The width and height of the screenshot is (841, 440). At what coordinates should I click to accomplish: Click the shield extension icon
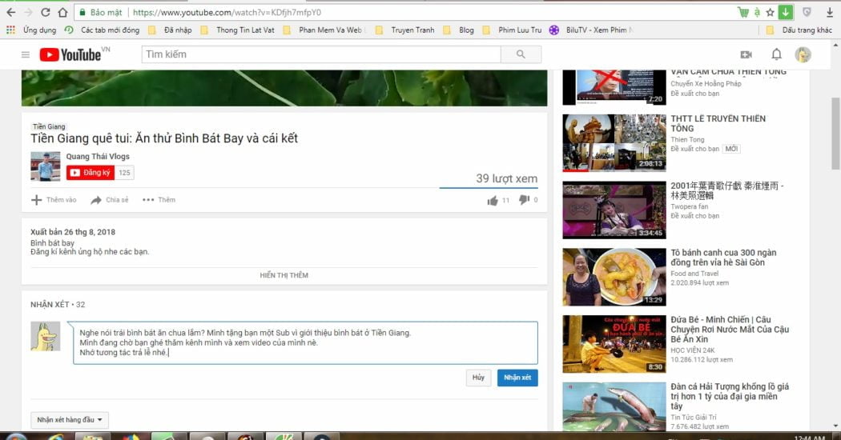[807, 12]
